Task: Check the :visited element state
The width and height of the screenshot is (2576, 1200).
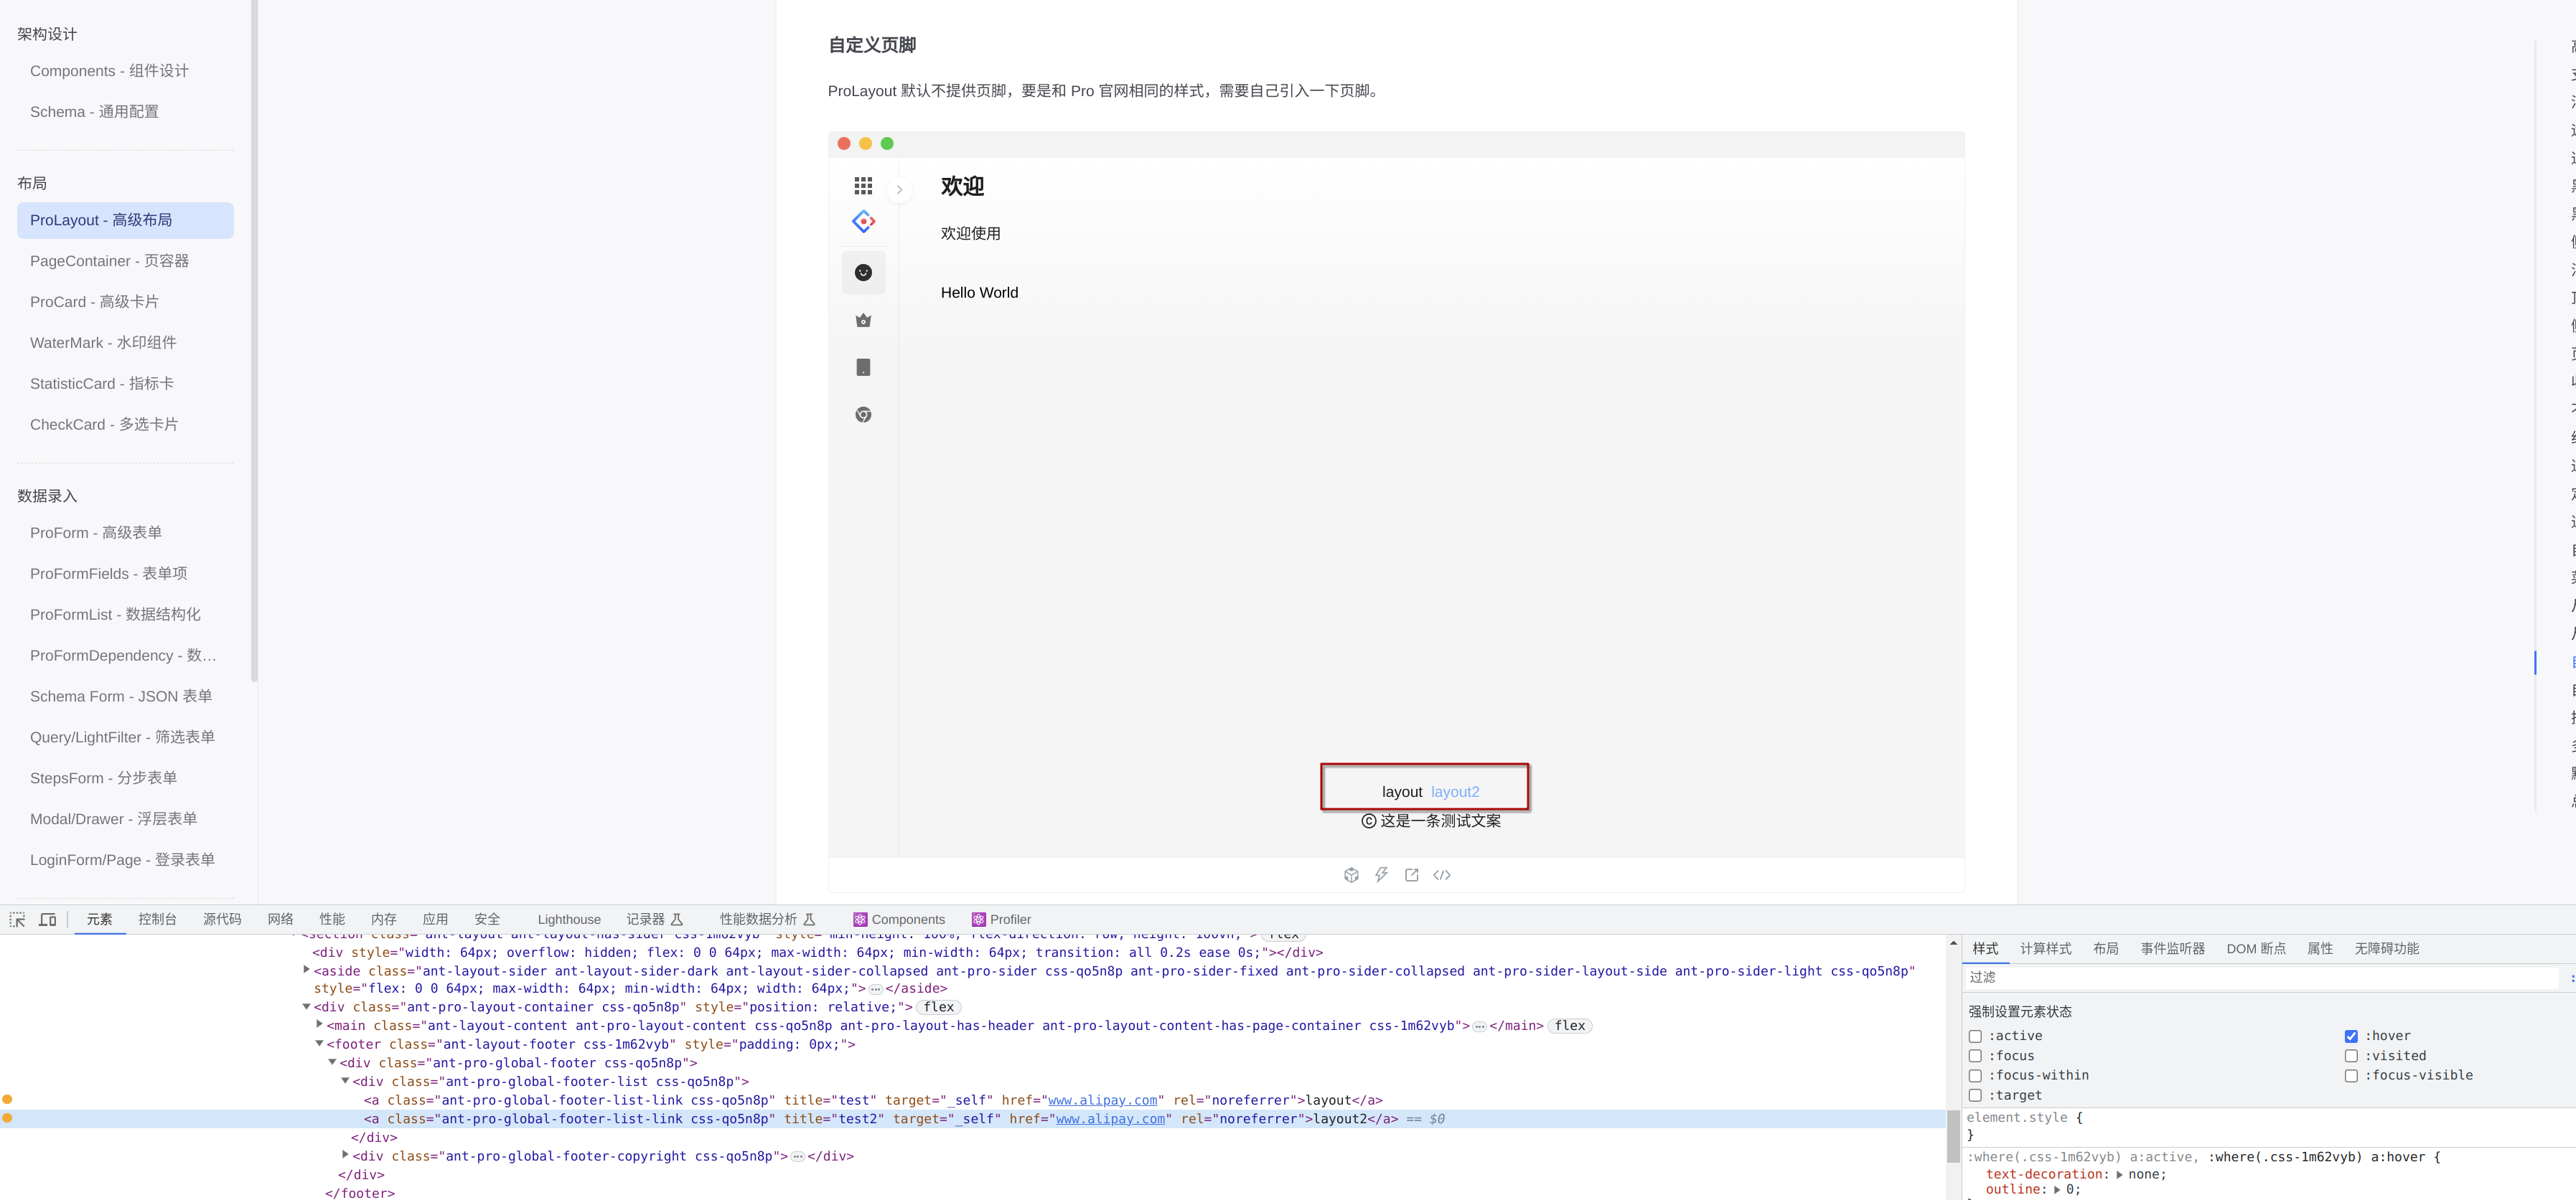Action: tap(2352, 1056)
